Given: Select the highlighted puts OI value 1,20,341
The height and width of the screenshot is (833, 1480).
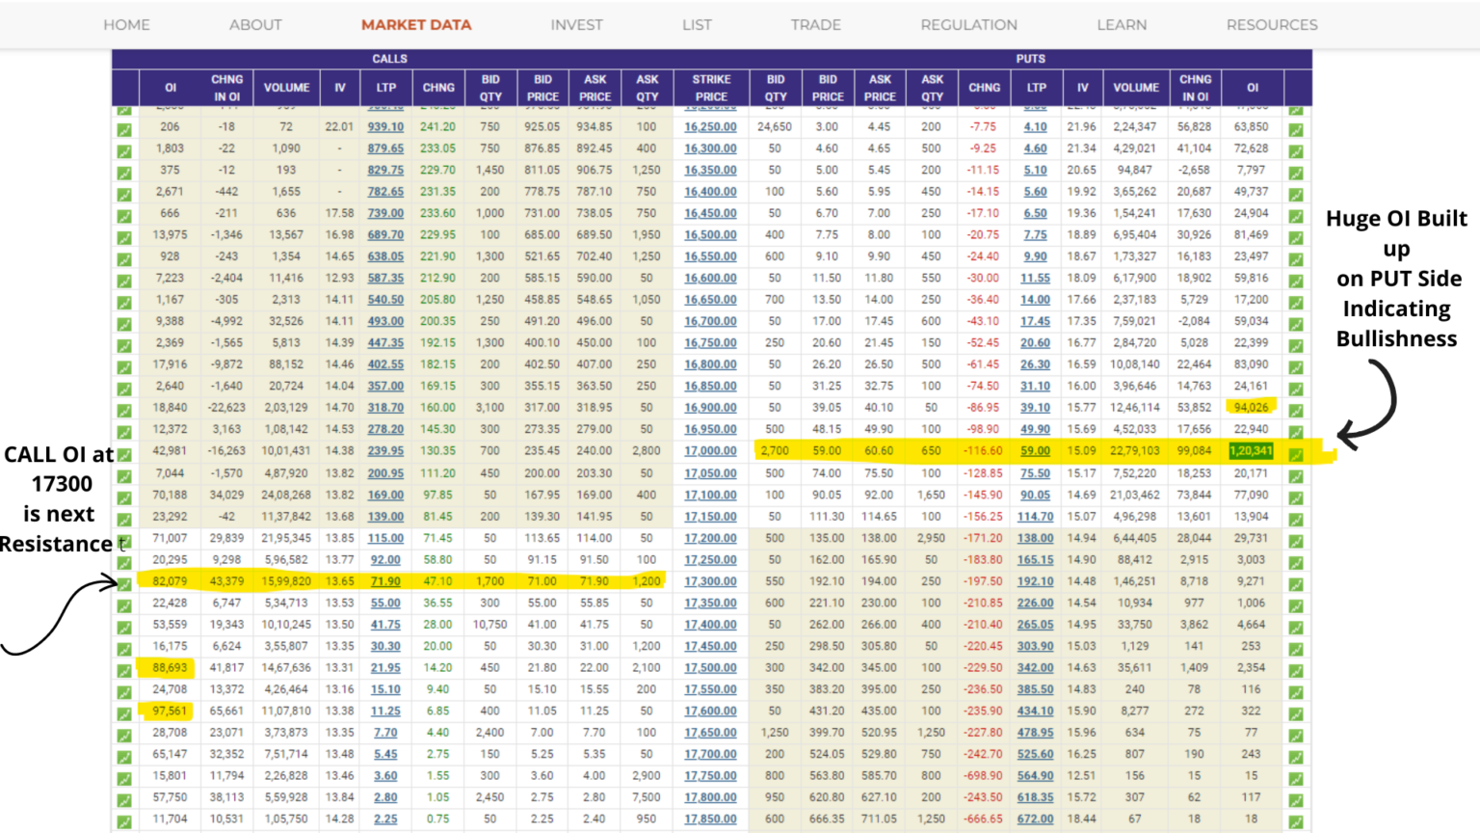Looking at the screenshot, I should point(1252,451).
